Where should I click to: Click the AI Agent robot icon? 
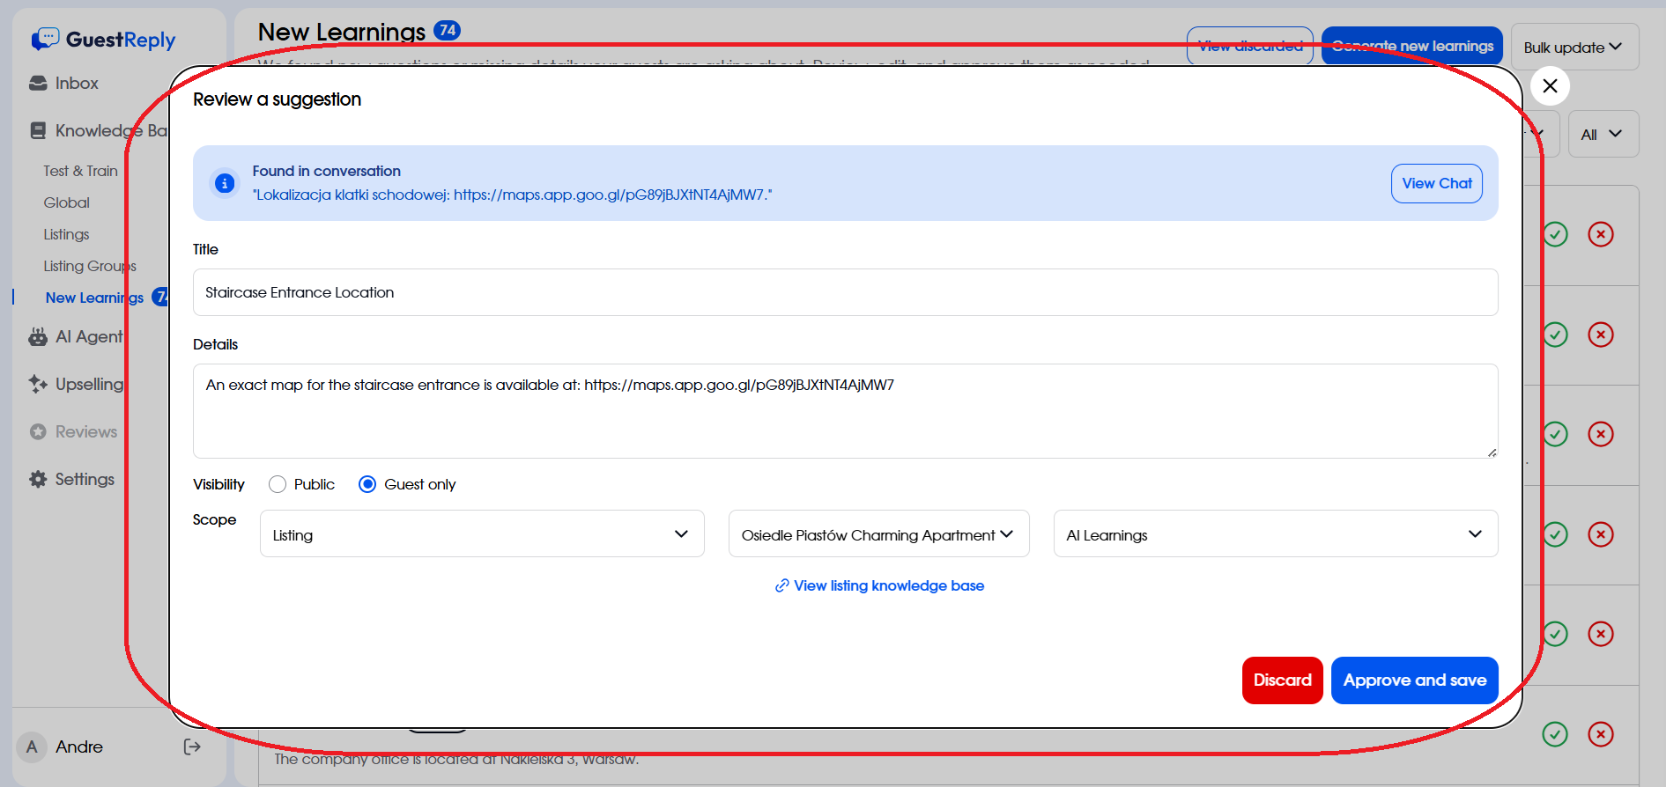[38, 337]
